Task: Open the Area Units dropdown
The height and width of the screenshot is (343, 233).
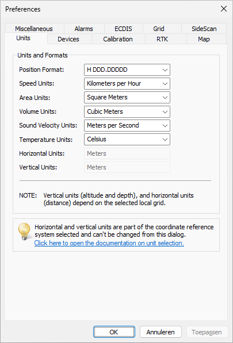Action: pyautogui.click(x=127, y=97)
